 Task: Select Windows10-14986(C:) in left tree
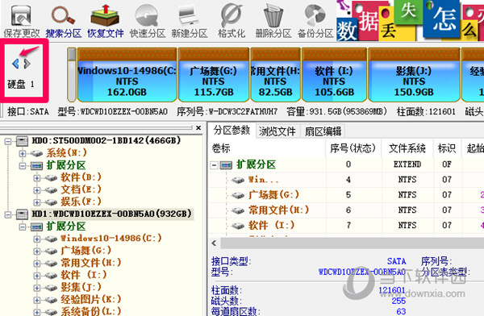pos(111,238)
